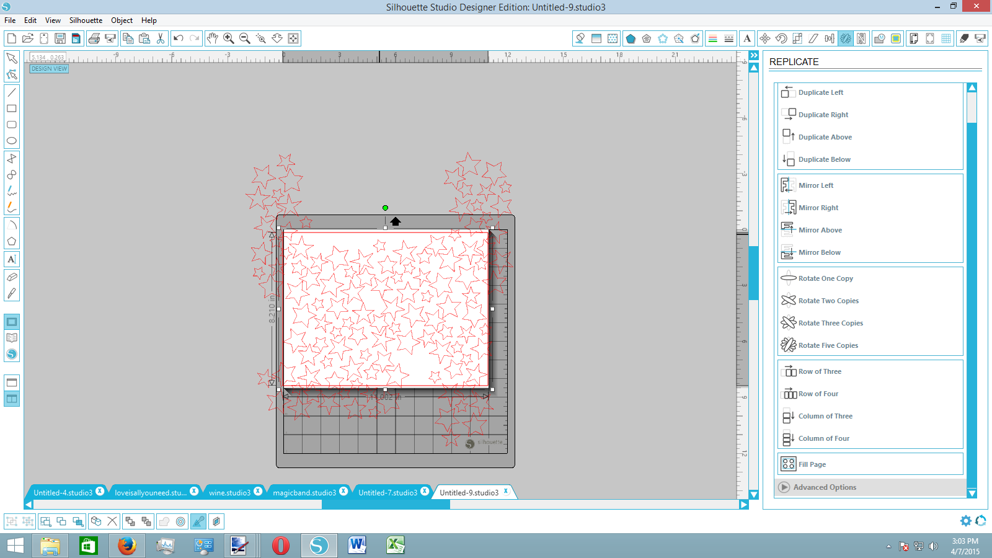The width and height of the screenshot is (992, 558).
Task: Open the Line Style icon
Action: pos(729,38)
